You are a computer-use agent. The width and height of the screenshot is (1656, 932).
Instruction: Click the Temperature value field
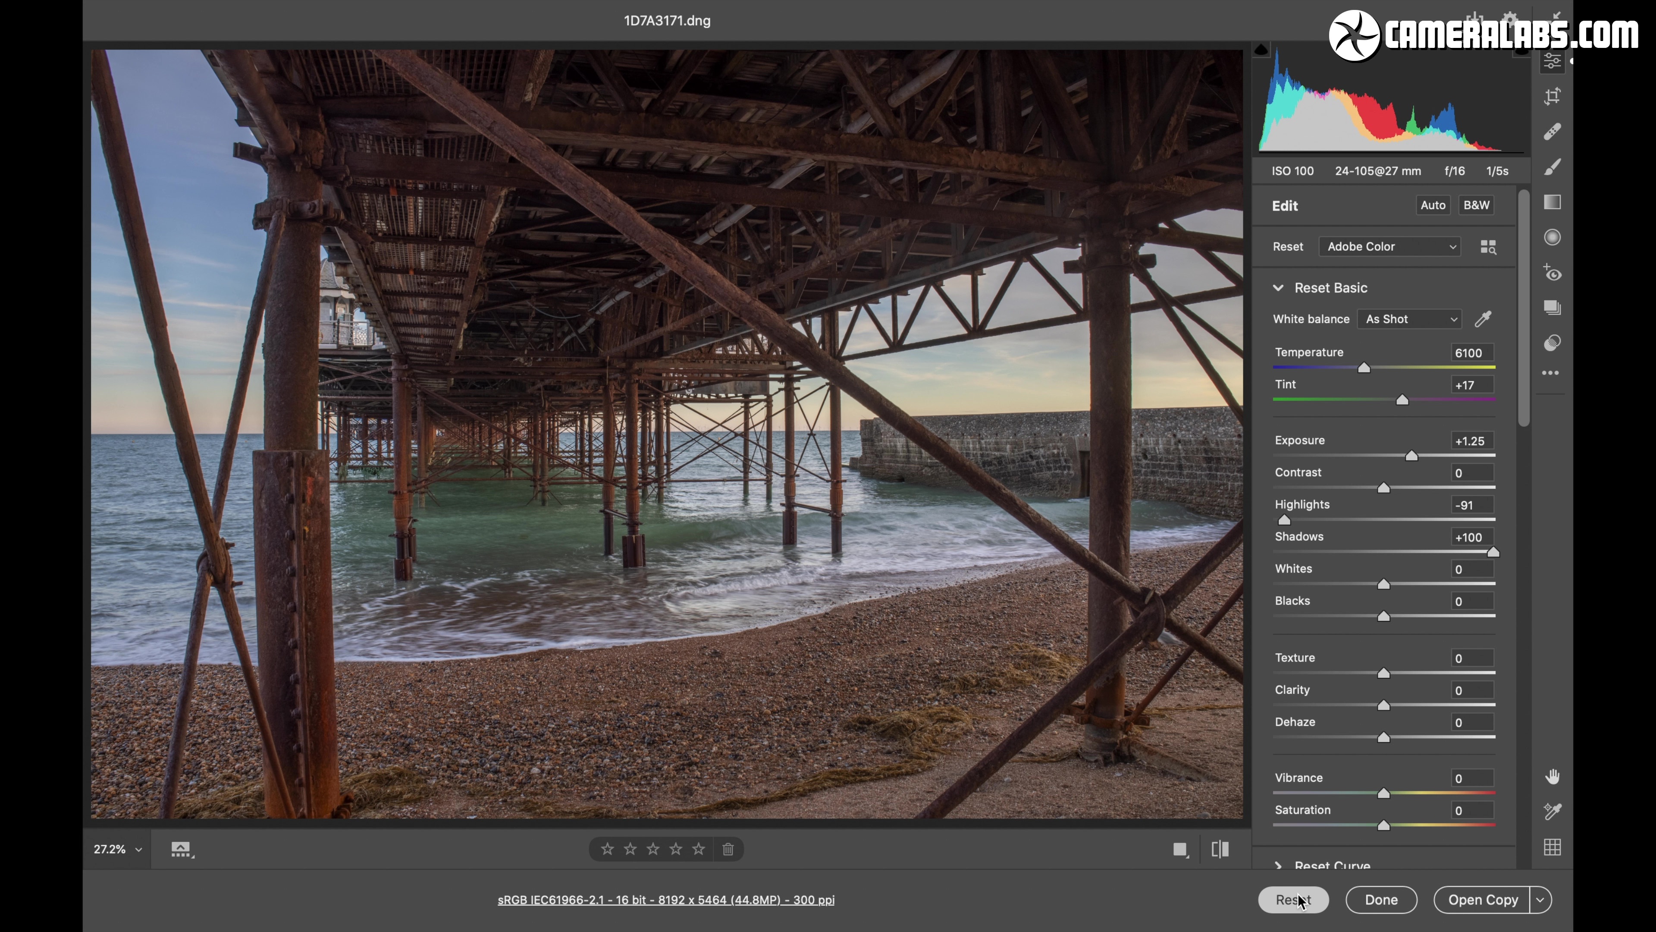click(1472, 353)
